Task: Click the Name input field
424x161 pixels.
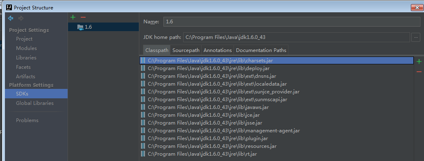Action: point(292,22)
